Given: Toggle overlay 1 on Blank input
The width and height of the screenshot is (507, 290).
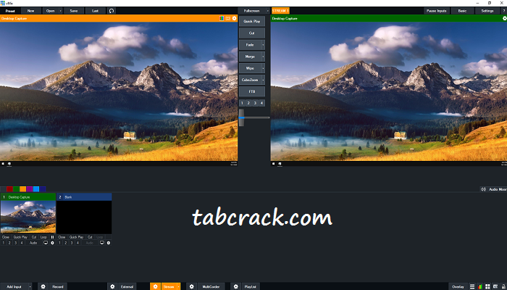Looking at the screenshot, I should coord(59,243).
